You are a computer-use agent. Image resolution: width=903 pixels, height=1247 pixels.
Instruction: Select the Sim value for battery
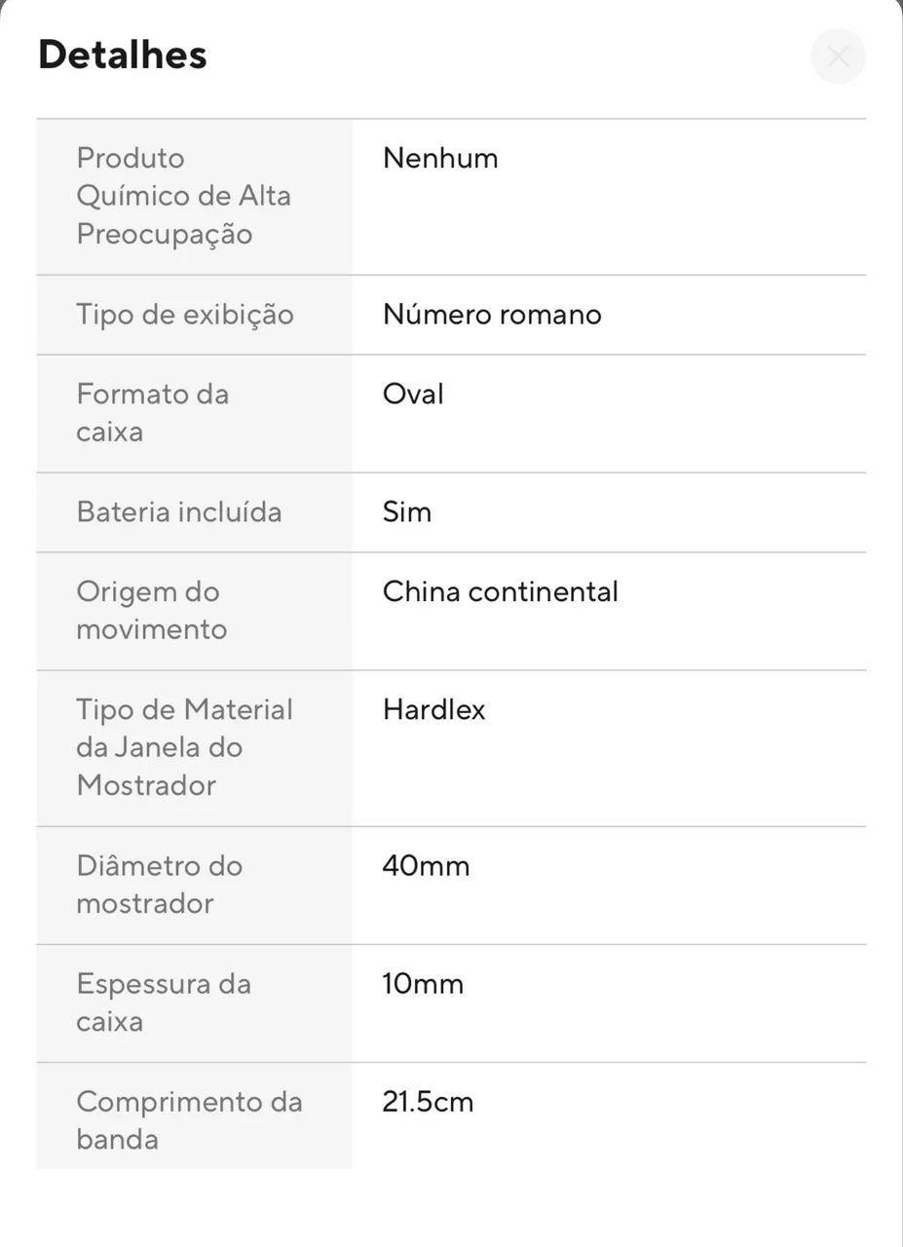407,512
